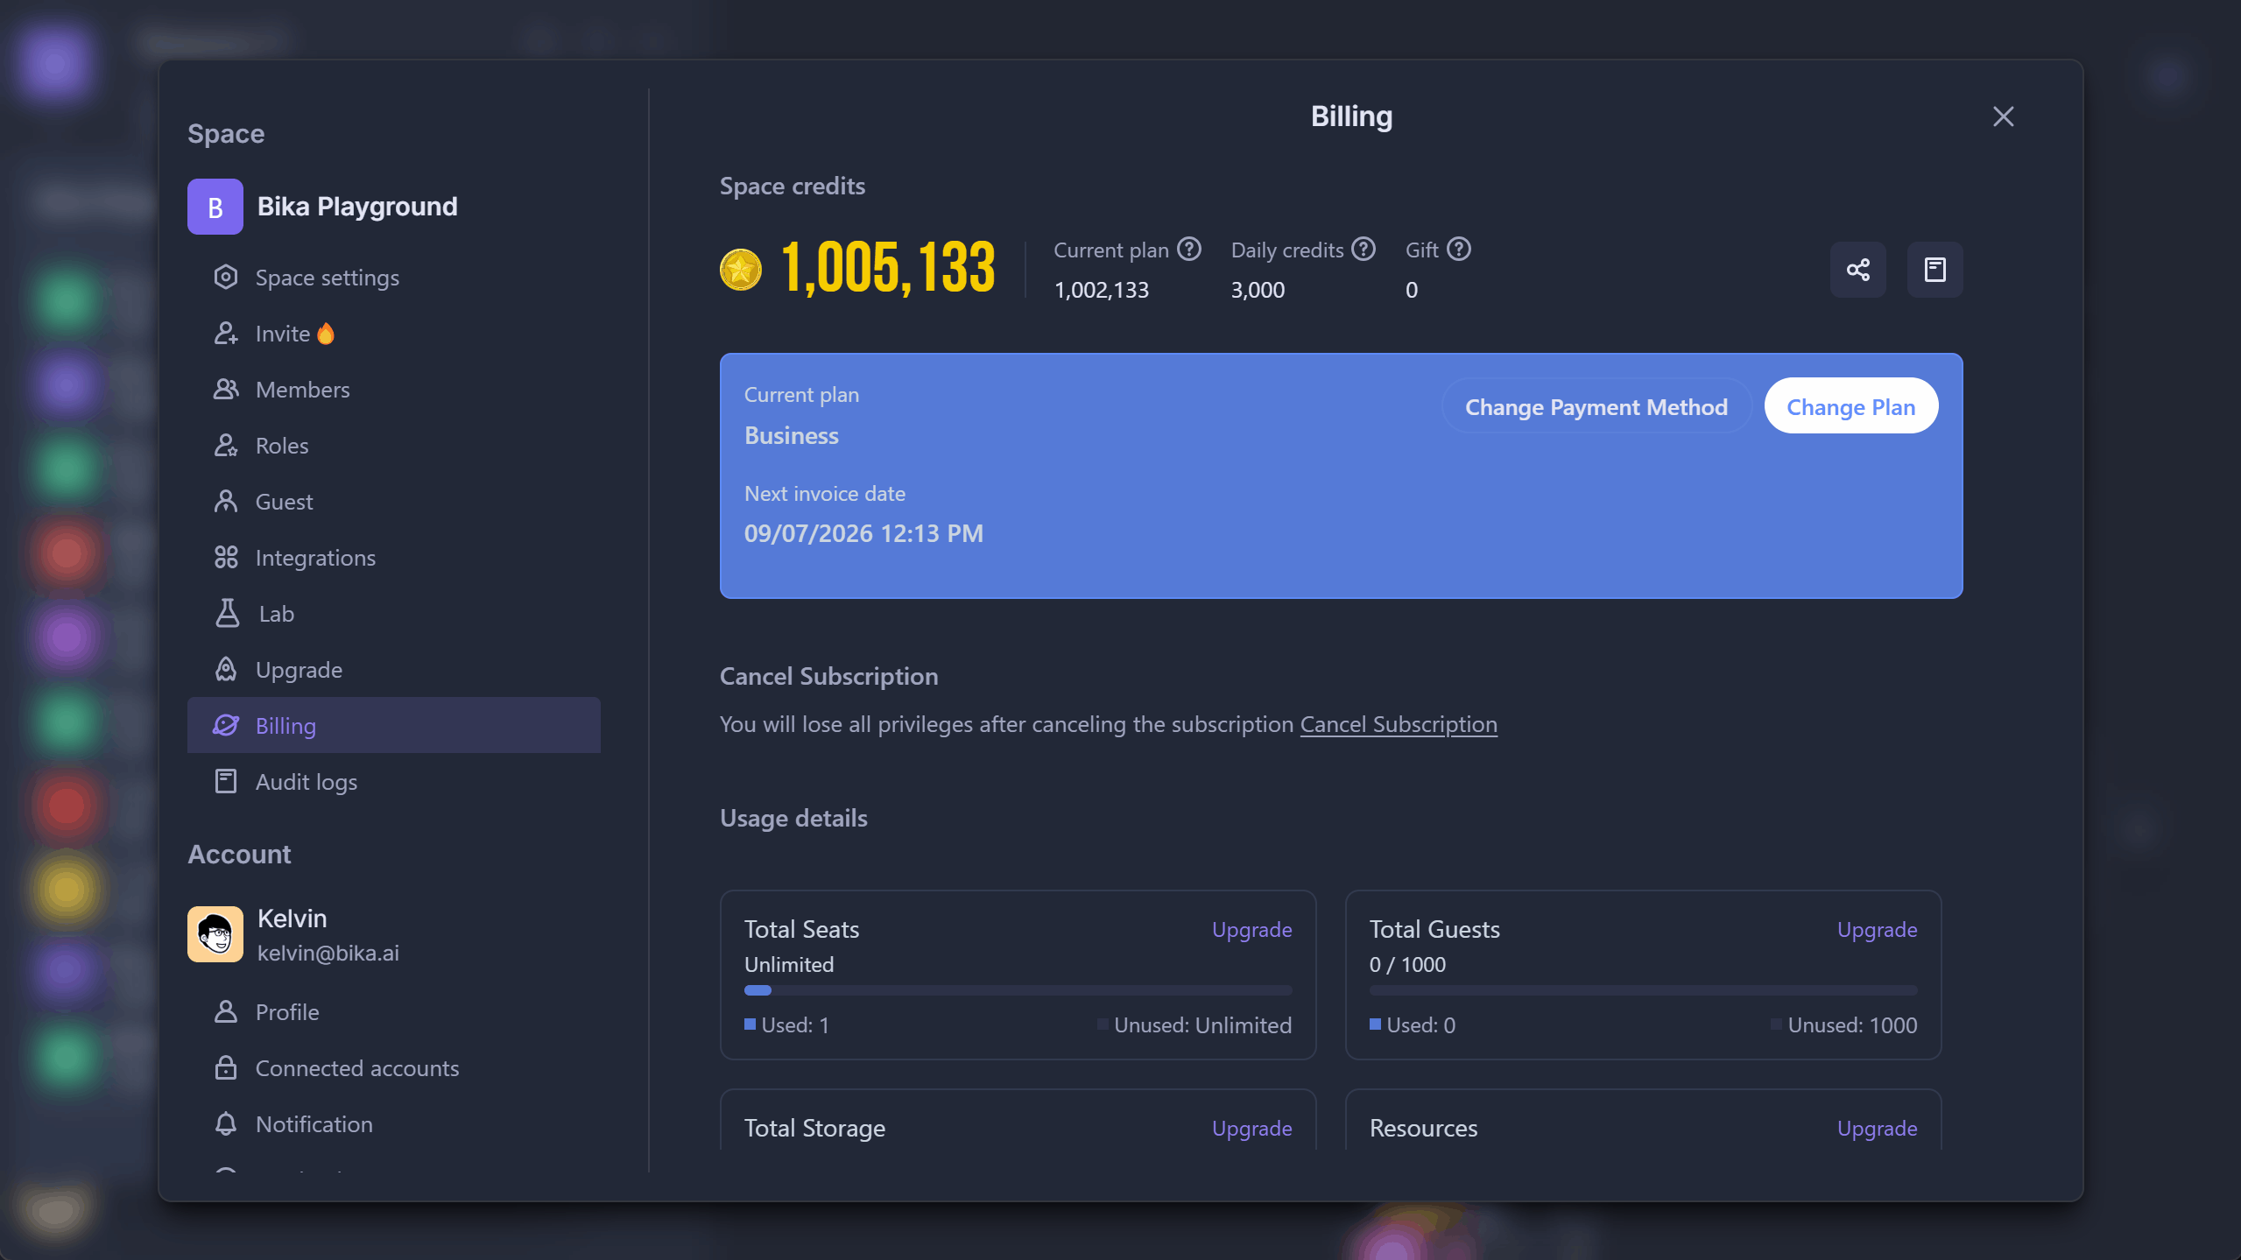This screenshot has height=1260, width=2241.
Task: Click the Integrations grid icon
Action: (x=226, y=557)
